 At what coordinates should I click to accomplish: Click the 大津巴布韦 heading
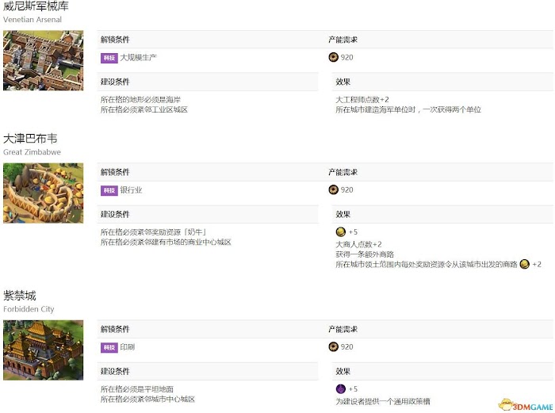click(30, 139)
